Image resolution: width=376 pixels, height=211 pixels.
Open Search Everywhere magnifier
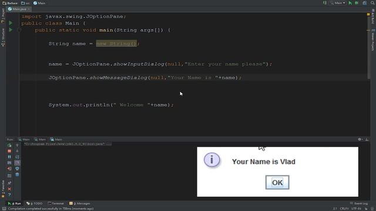pyautogui.click(x=372, y=3)
